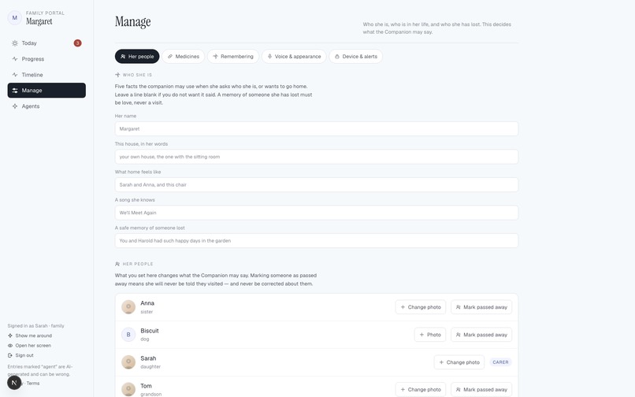
Task: Click the M avatar in Family Portal header
Action: 15,18
